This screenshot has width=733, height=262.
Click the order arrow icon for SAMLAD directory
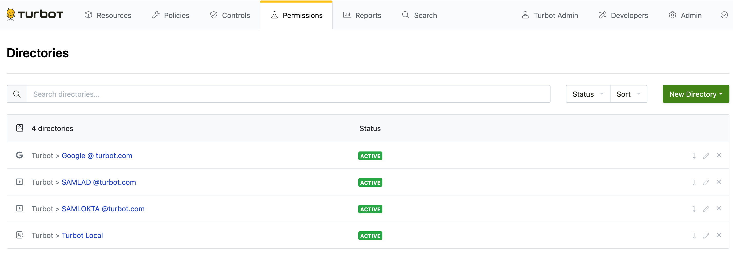point(694,182)
